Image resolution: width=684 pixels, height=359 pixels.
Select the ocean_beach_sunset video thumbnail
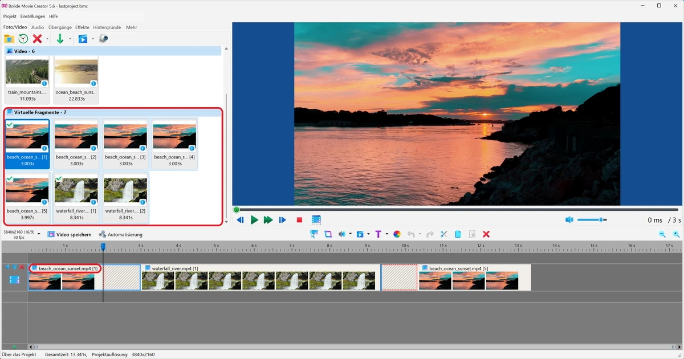coord(76,80)
